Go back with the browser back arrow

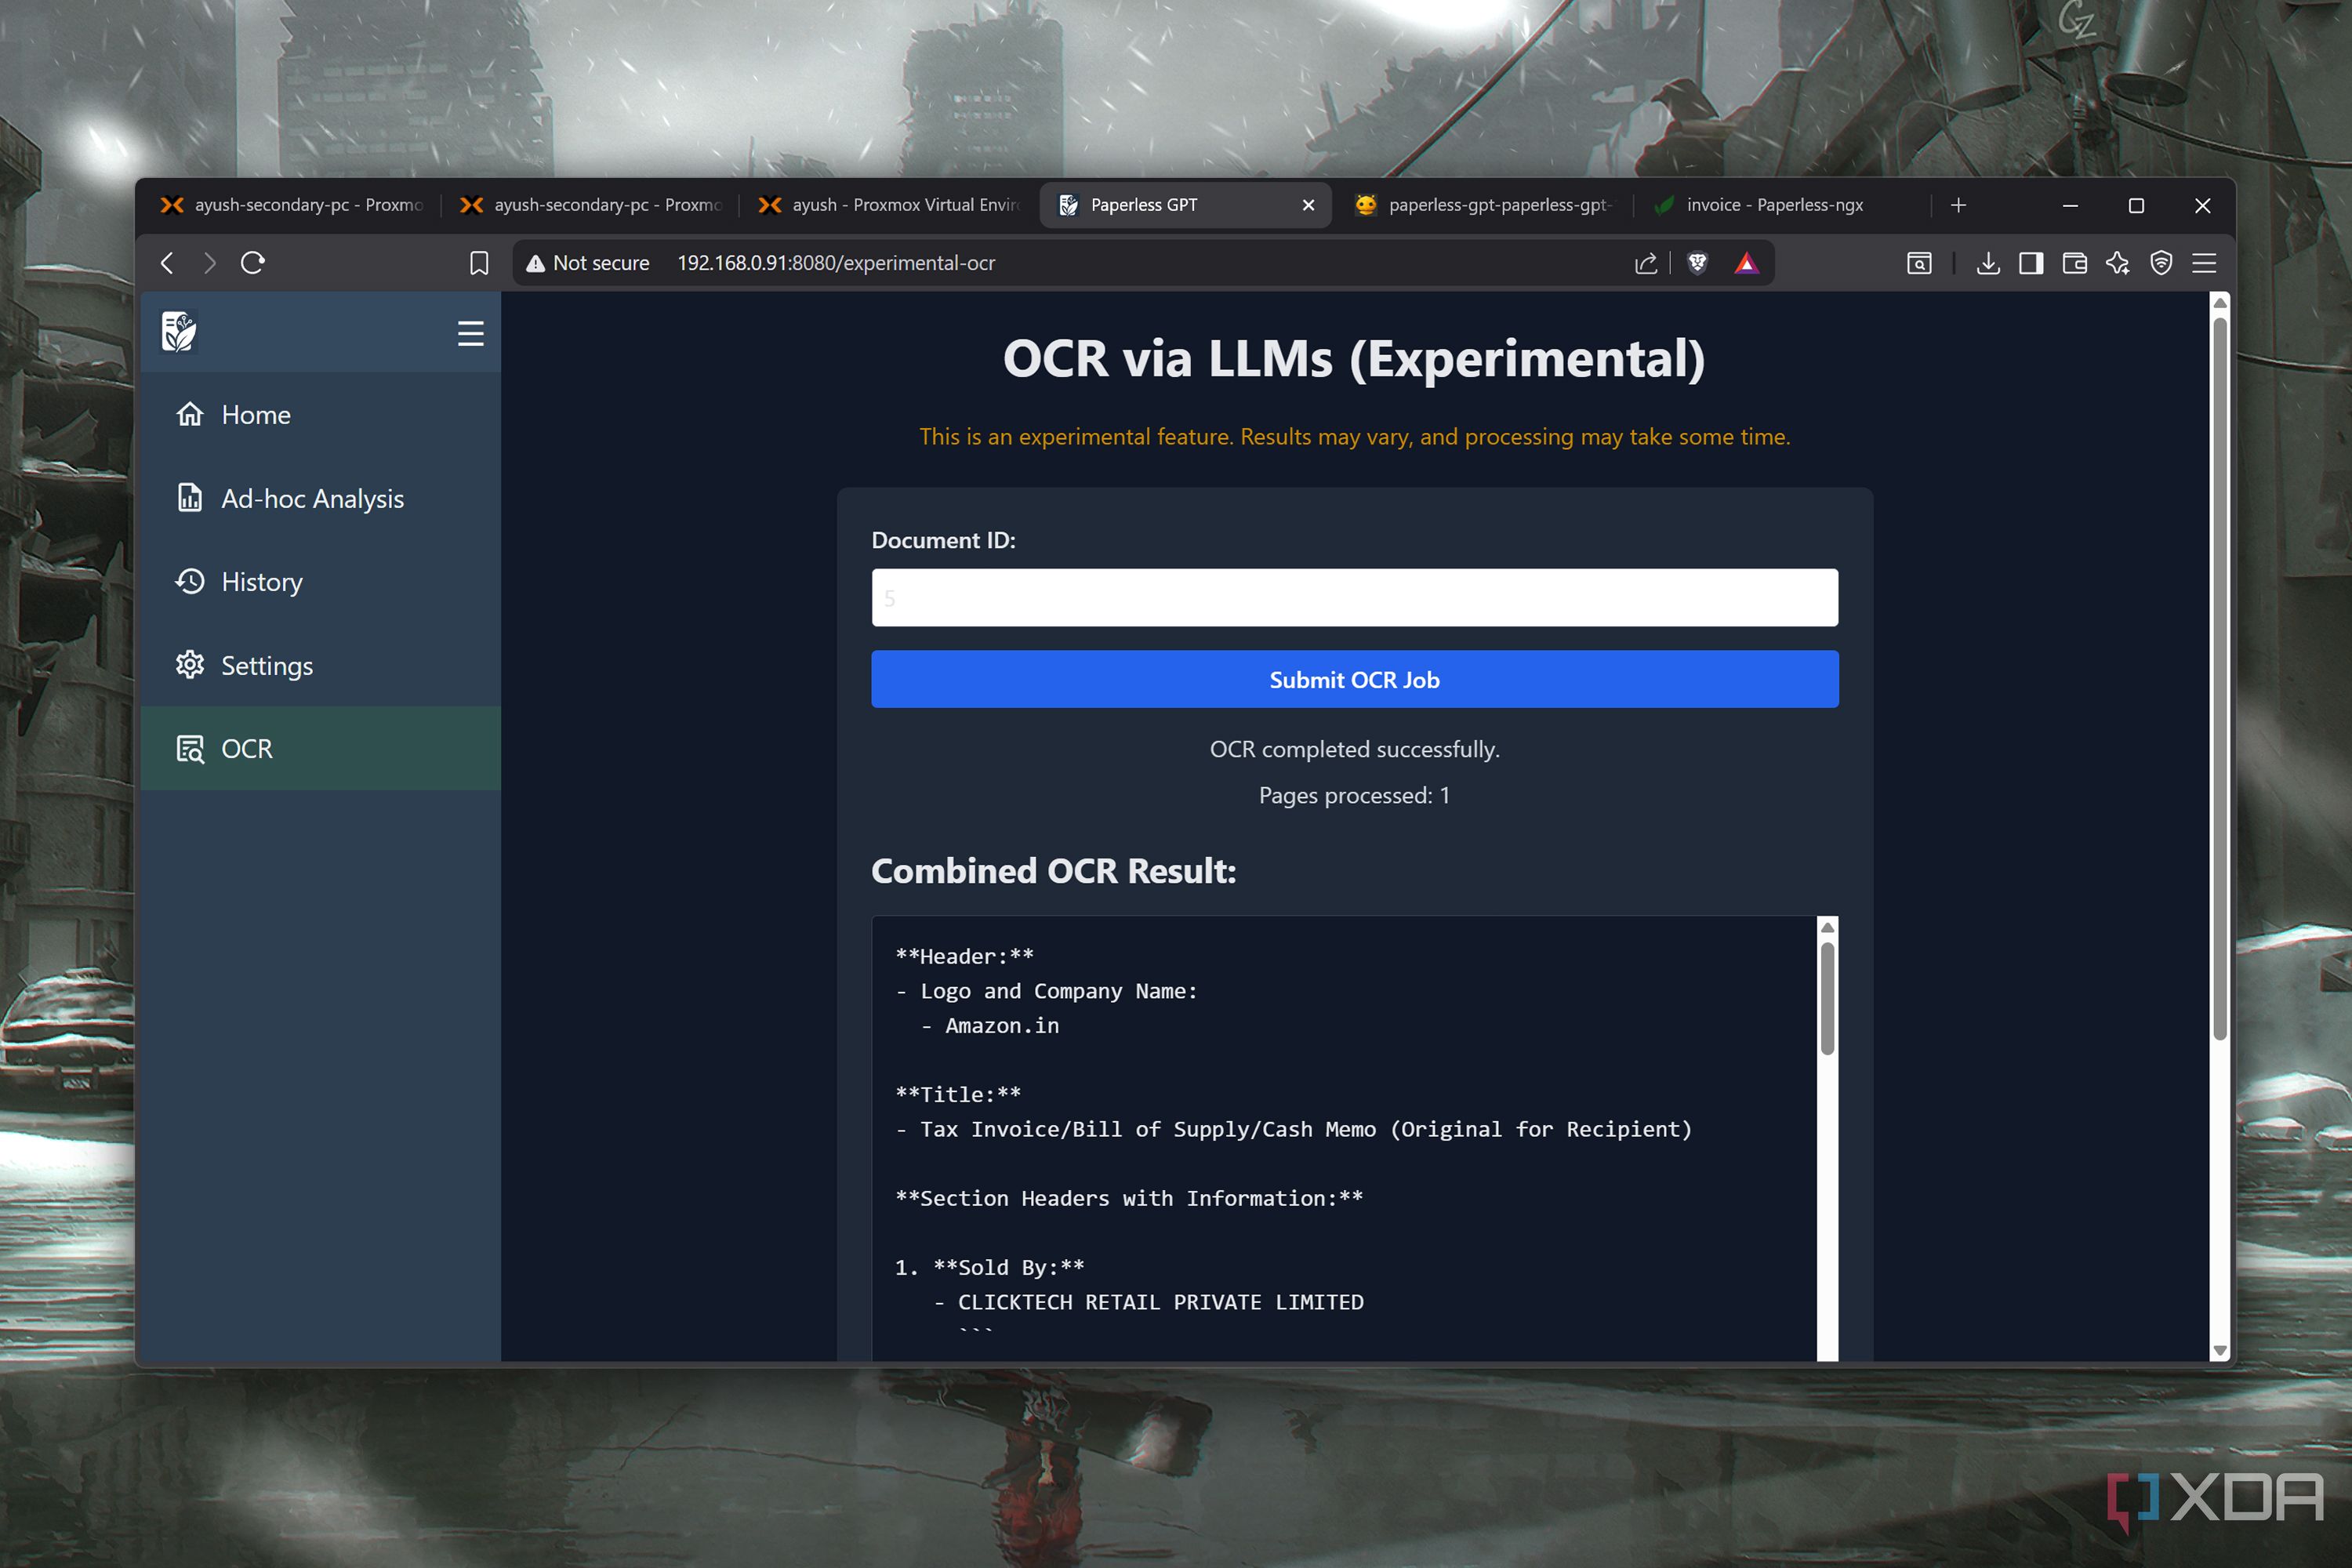tap(167, 263)
